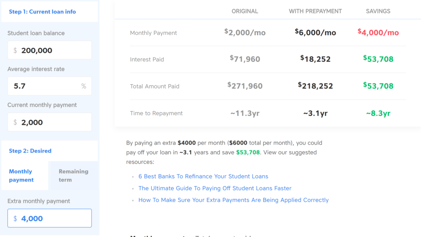Click the Current monthly payment label
Image resolution: width=421 pixels, height=237 pixels.
tap(42, 105)
